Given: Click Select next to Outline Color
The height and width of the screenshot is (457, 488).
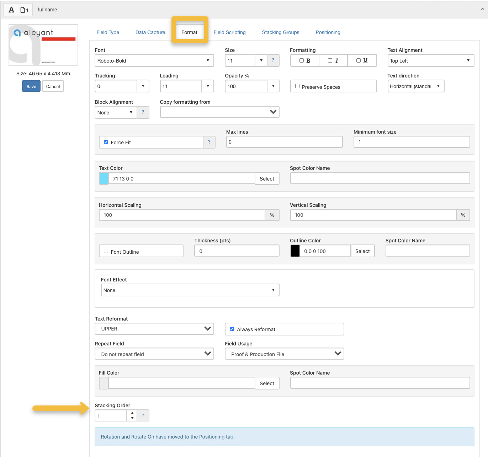Looking at the screenshot, I should (x=362, y=251).
